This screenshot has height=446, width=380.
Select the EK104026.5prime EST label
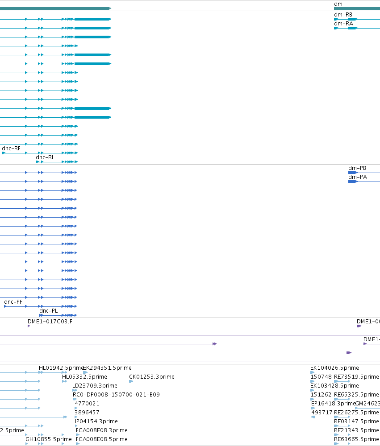335,368
